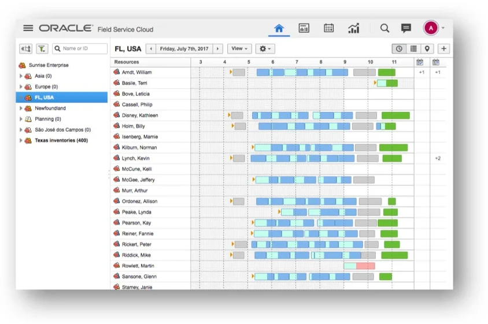
Task: Click Lynch, Kevin +2 indicator
Action: (x=438, y=158)
